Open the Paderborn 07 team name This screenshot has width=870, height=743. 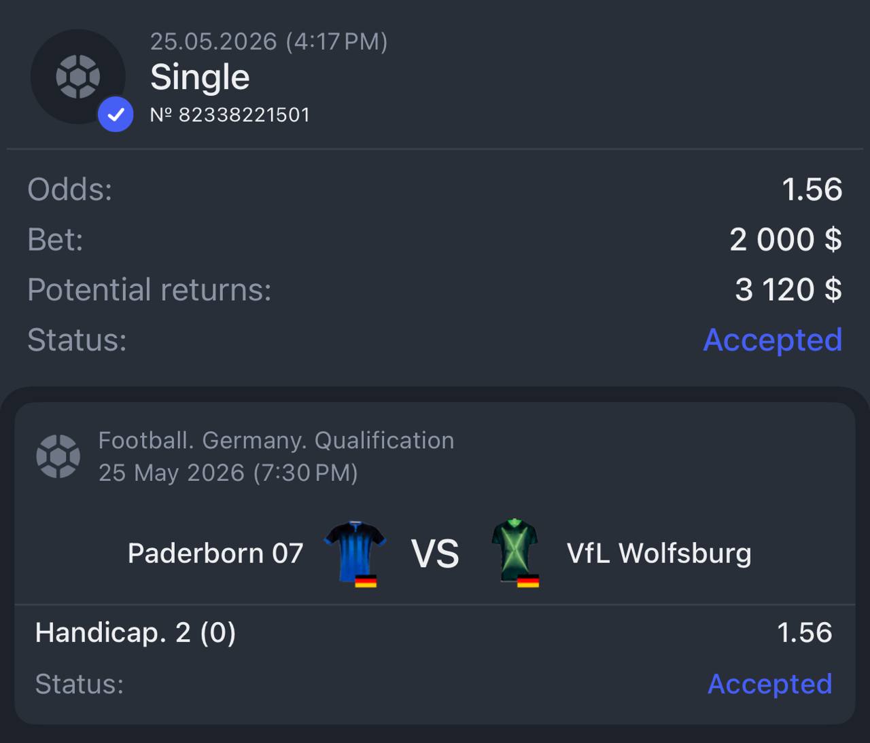(x=215, y=554)
